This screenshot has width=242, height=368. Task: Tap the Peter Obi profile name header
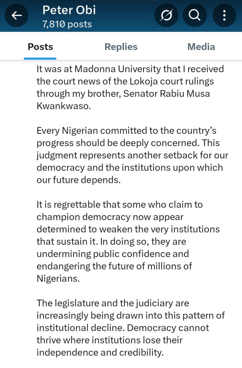(69, 10)
